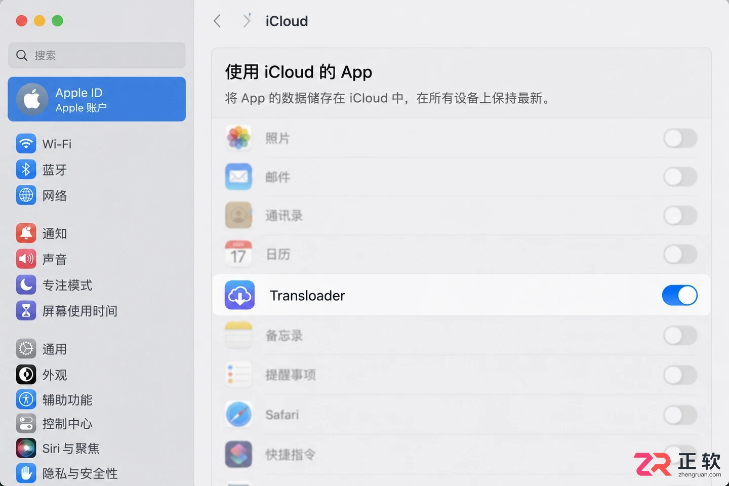Click the Apple logo avatar icon
This screenshot has width=729, height=486.
pyautogui.click(x=32, y=99)
